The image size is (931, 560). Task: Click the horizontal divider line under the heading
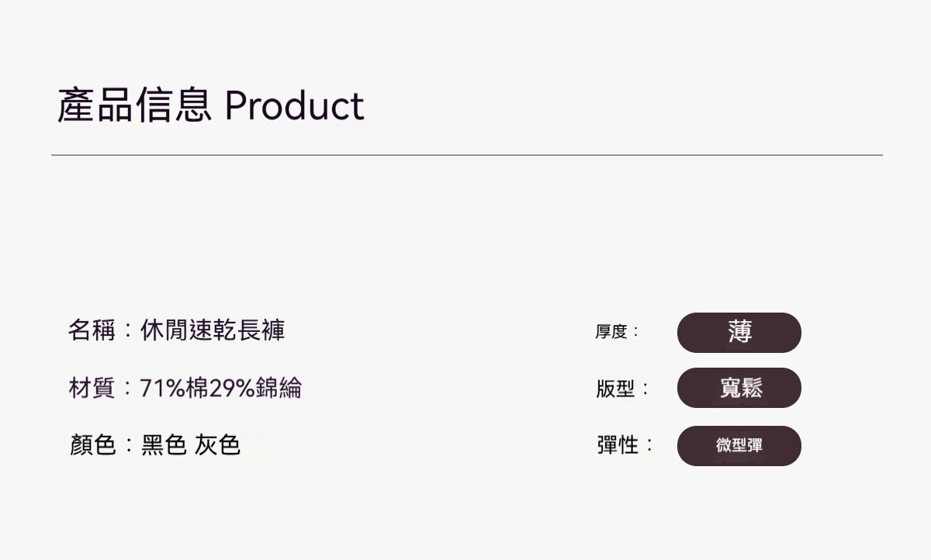(465, 155)
